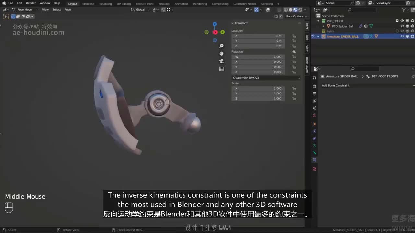Open Quaternion (WXYZ) rotation mode dropdown
415x233 pixels.
266,78
